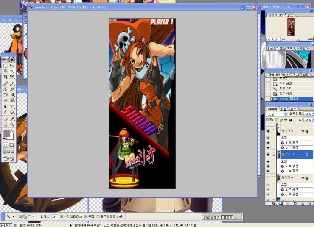Switch to the 채널 tab
This screenshot has width=314, height=227.
(283, 109)
